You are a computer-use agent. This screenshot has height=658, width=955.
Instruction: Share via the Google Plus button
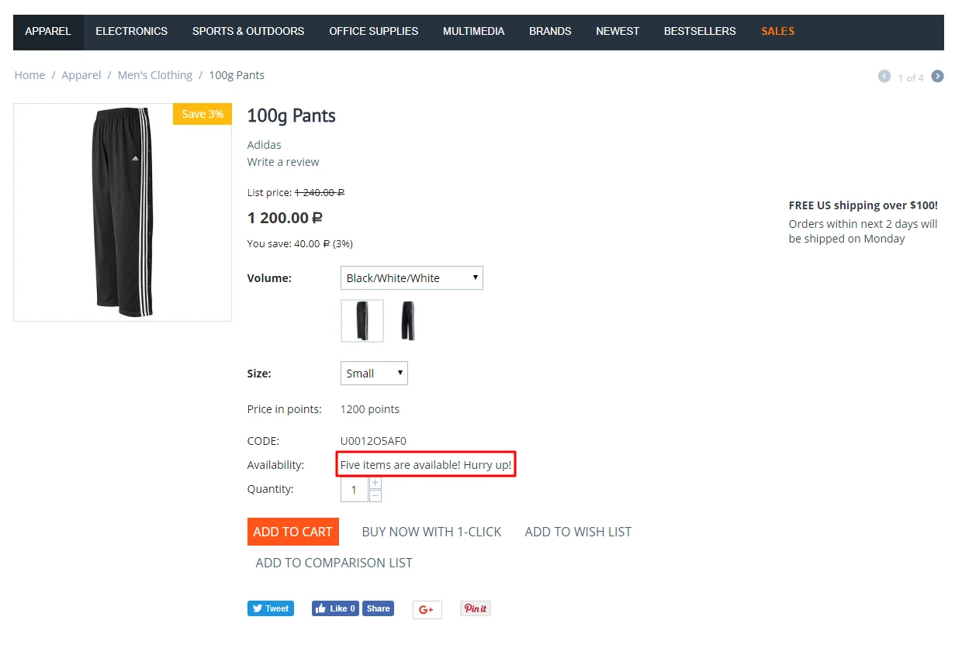(x=427, y=609)
